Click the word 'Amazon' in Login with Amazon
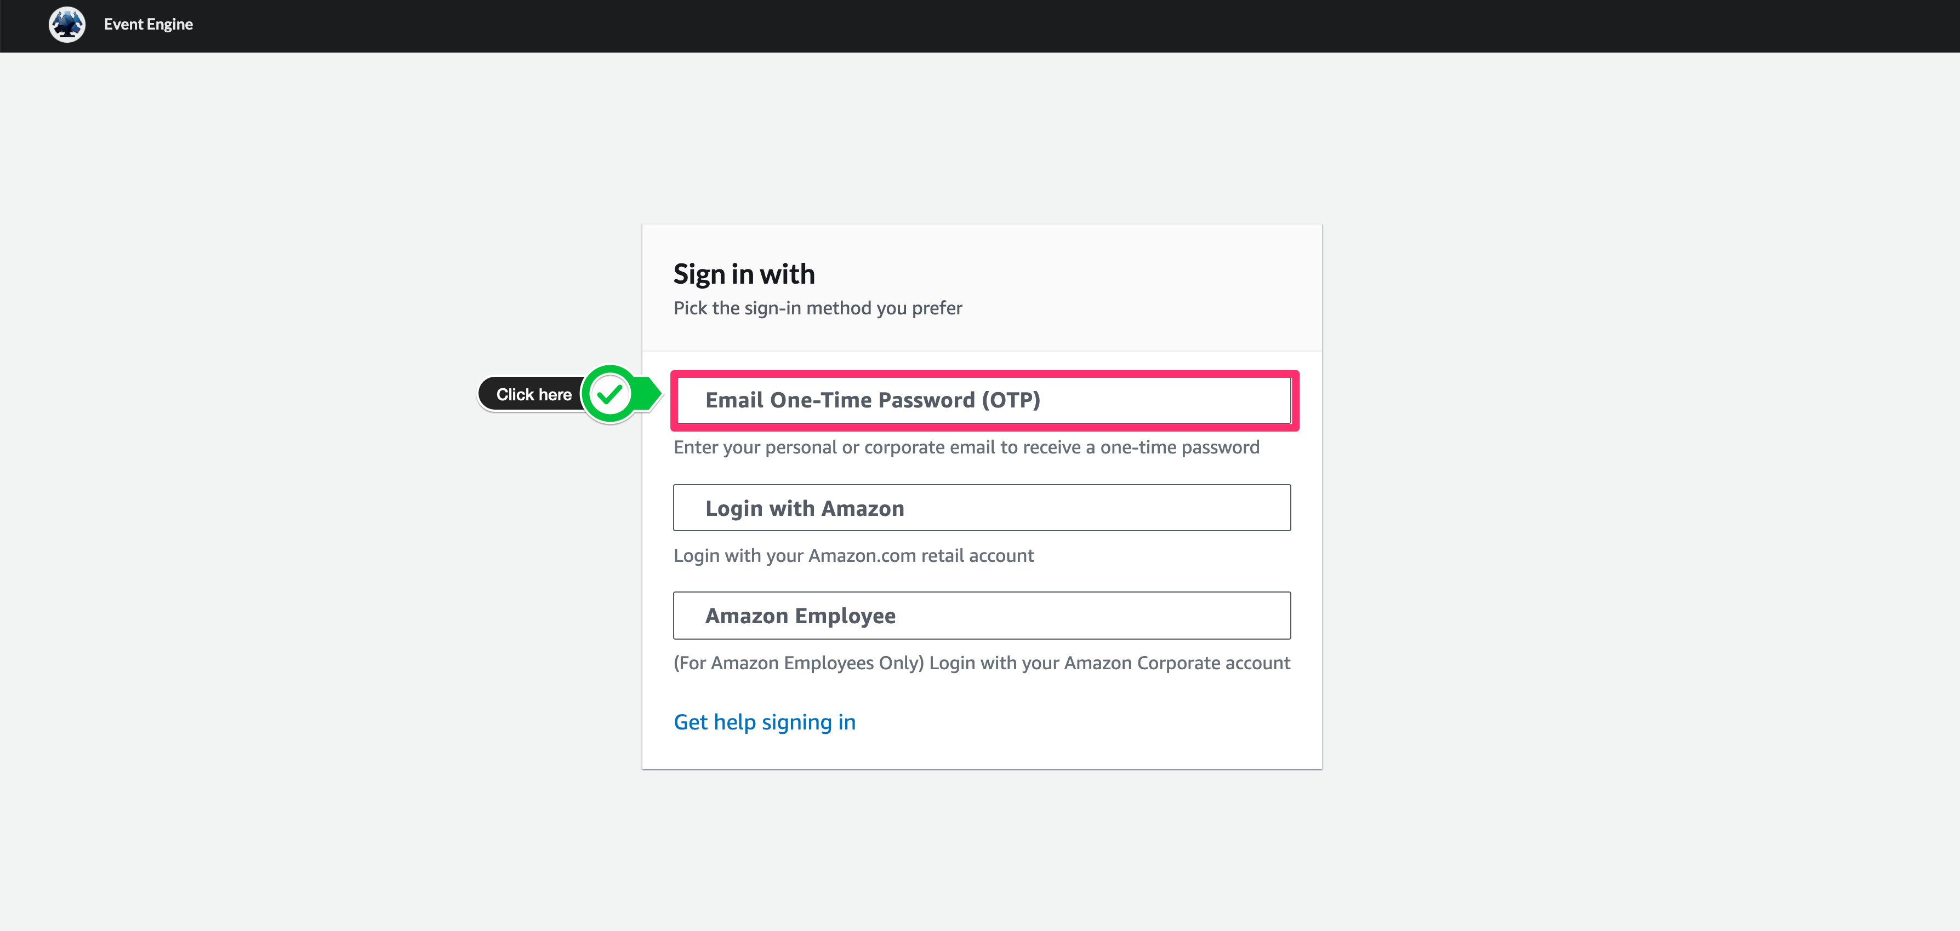1960x931 pixels. point(862,508)
